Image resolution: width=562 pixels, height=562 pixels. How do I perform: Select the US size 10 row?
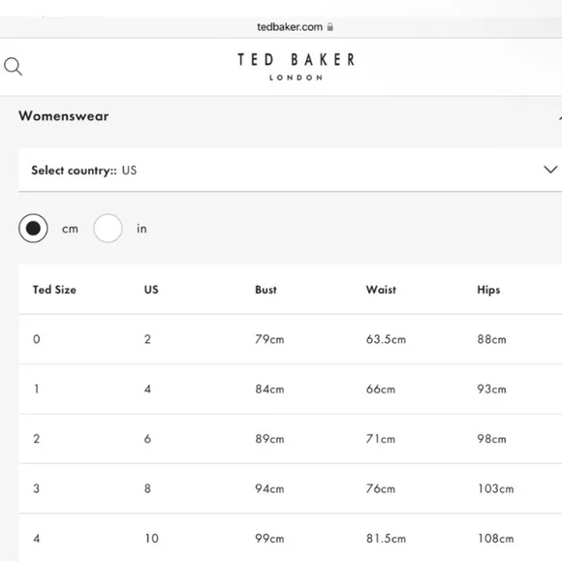coord(291,538)
